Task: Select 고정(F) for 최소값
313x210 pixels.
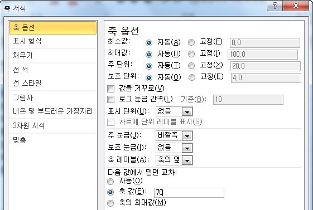Action: coord(191,42)
